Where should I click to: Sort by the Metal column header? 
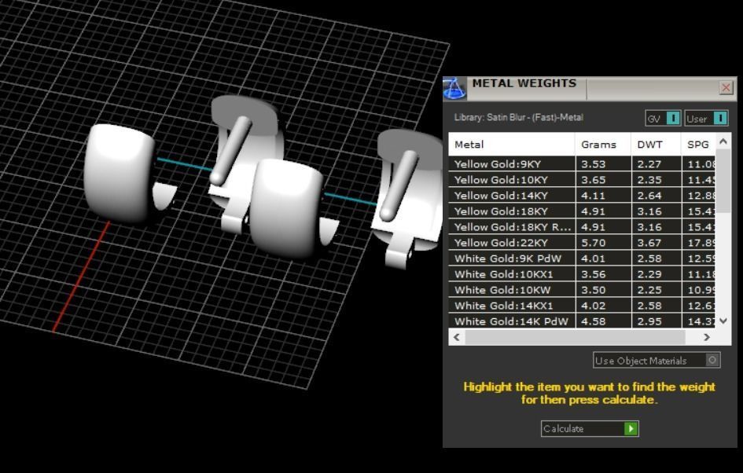point(512,145)
